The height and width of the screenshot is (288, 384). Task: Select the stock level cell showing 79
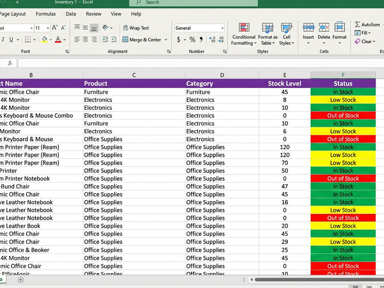[285, 163]
